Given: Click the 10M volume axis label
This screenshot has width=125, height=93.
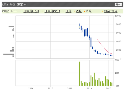Looking at the screenshot, I should pos(117,73).
